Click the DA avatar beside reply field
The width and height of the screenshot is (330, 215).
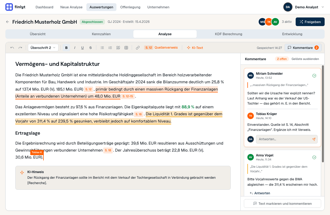click(x=251, y=139)
